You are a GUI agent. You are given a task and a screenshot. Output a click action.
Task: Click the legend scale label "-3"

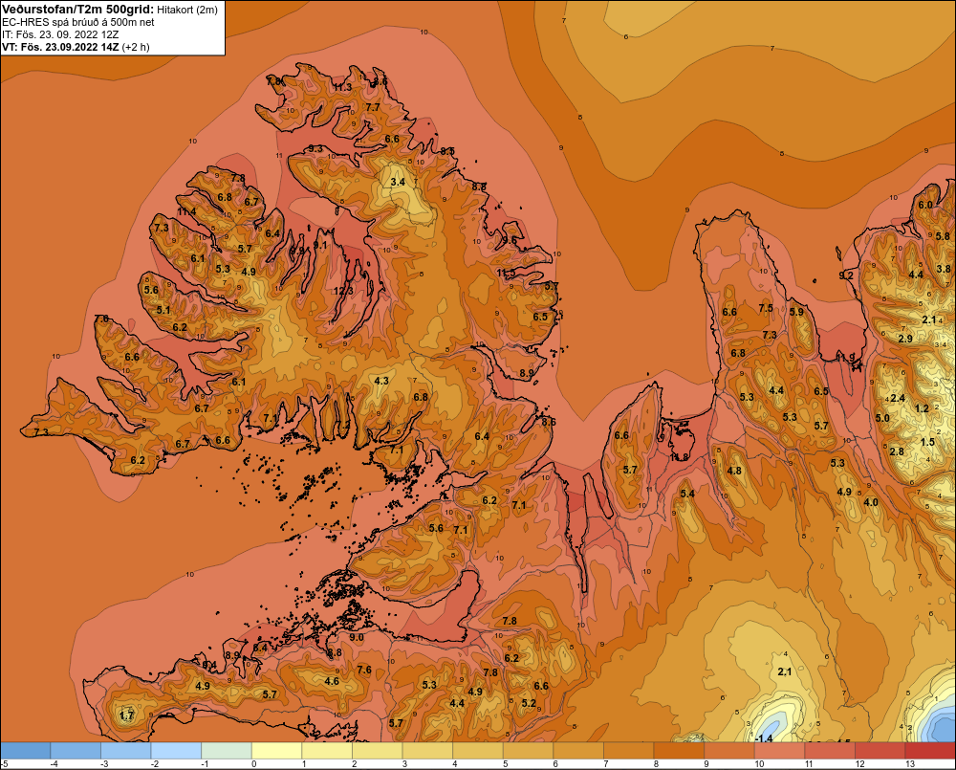(103, 764)
